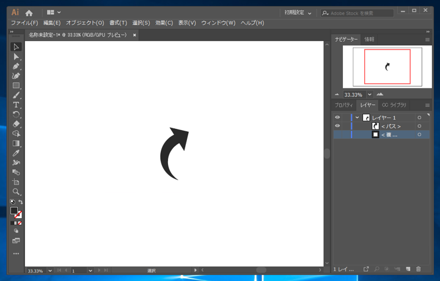
Task: Switch to the 情報 tab
Action: click(x=369, y=39)
